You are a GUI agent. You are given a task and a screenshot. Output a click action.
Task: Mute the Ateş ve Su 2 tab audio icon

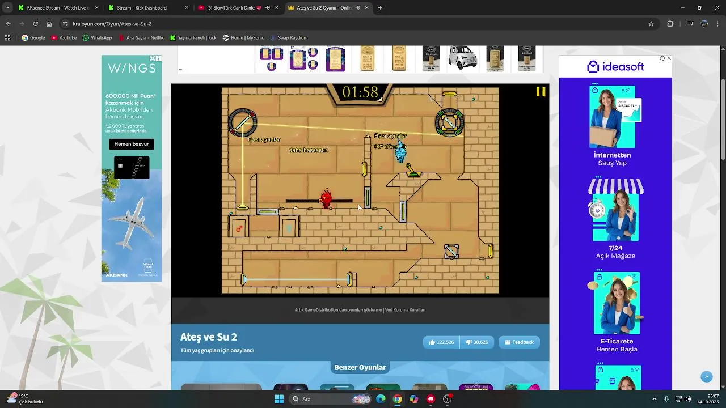click(x=357, y=8)
